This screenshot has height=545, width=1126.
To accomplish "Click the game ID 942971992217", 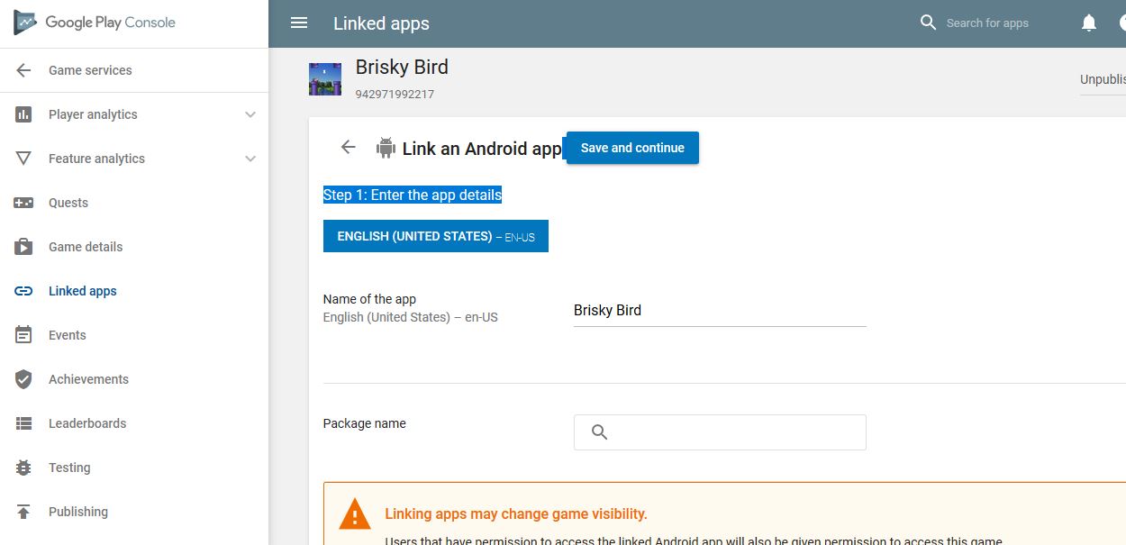I will pyautogui.click(x=395, y=95).
